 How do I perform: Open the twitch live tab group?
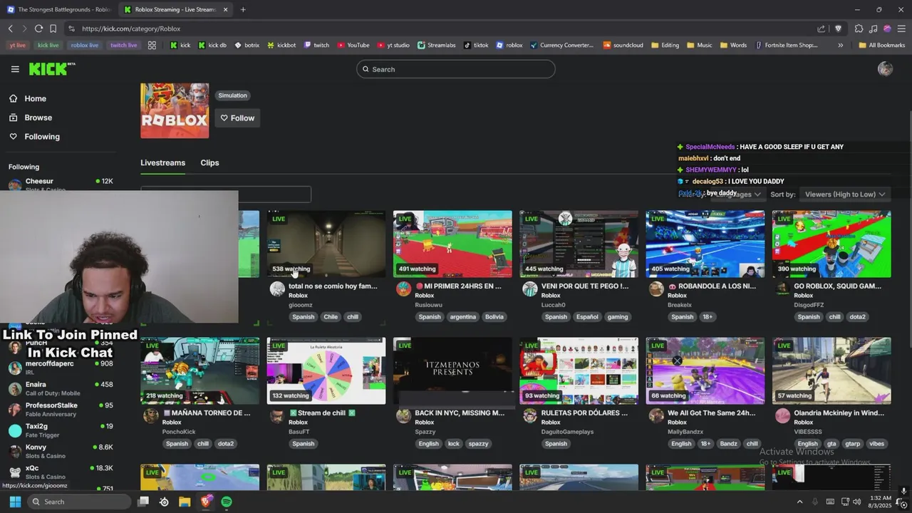click(x=123, y=45)
